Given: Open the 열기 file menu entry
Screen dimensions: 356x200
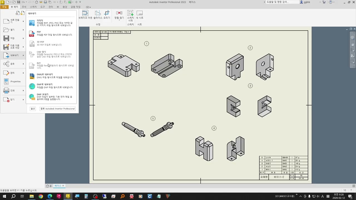Looking at the screenshot, I should click(x=13, y=30).
